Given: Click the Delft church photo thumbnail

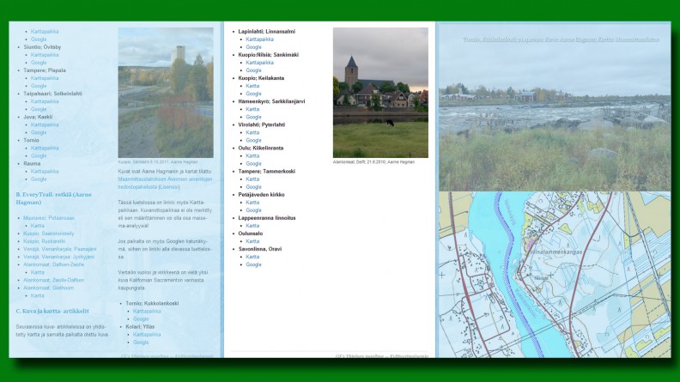Looking at the screenshot, I should pos(379,93).
